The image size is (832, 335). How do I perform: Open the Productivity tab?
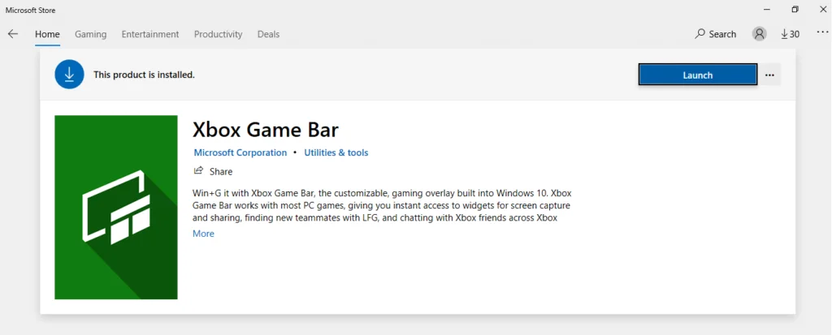coord(218,34)
